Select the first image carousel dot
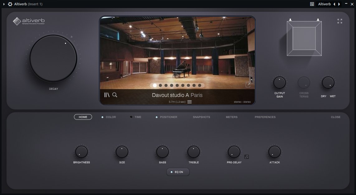This screenshot has height=195, width=356. pyautogui.click(x=154, y=85)
